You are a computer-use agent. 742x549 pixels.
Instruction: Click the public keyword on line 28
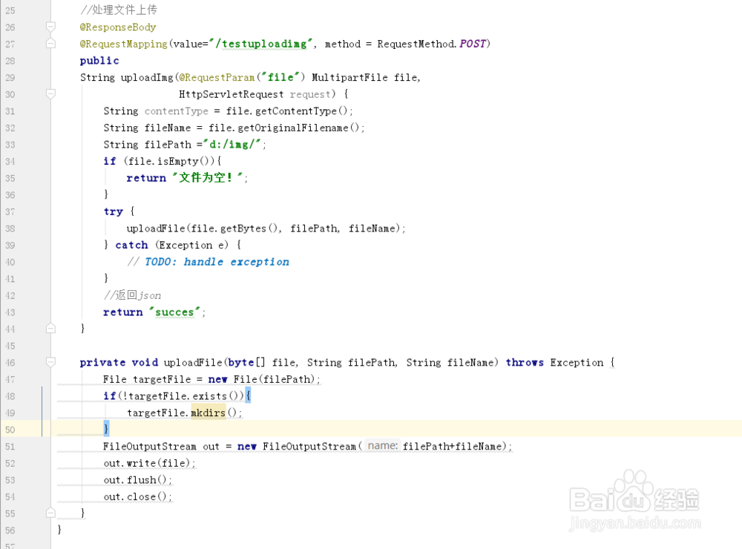pos(99,61)
